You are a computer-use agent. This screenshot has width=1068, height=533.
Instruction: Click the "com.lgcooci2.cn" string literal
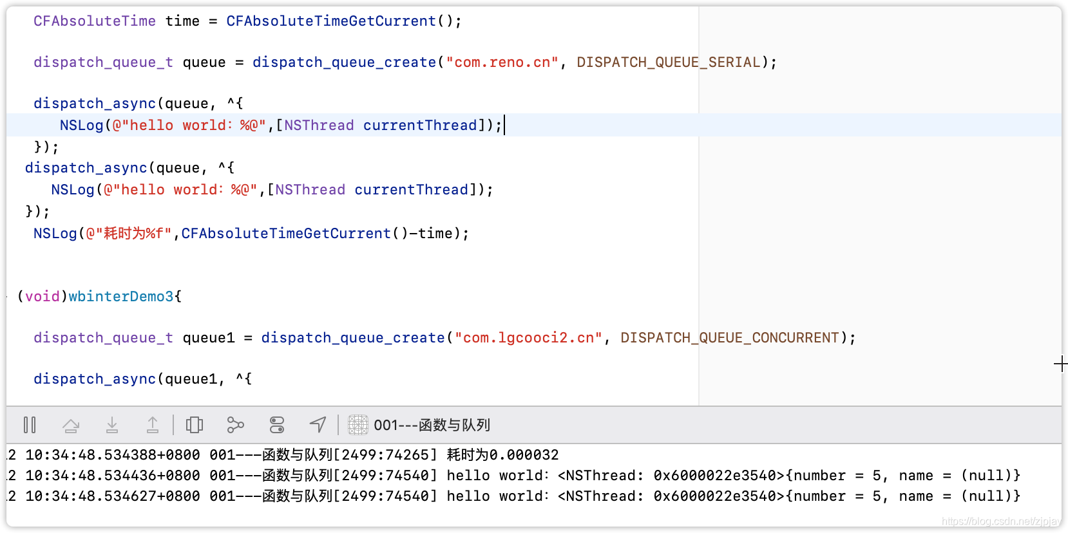[528, 338]
